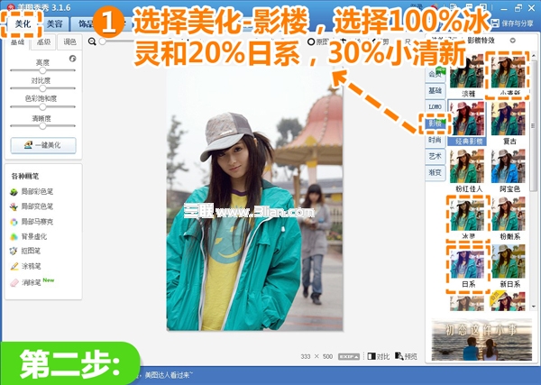Apply the 淡雅 effect thumbnail
Image resolution: width=541 pixels, height=385 pixels.
[x=467, y=73]
